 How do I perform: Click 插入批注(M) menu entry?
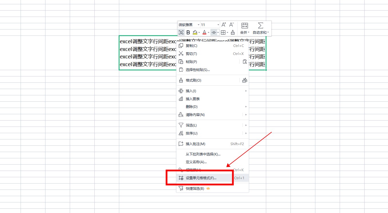tap(195, 144)
